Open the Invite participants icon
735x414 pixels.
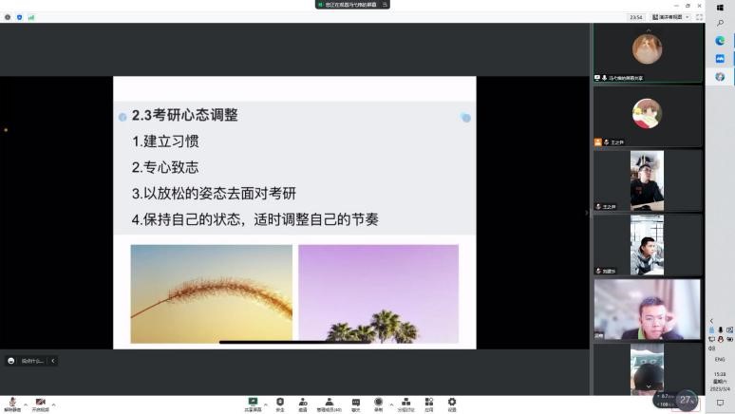pos(303,403)
